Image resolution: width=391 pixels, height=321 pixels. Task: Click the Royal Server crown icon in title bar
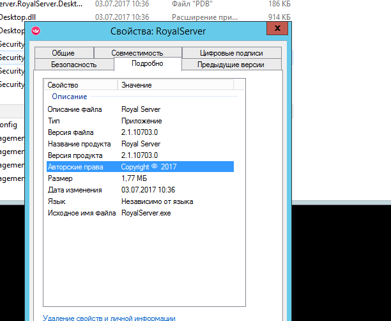[x=36, y=30]
